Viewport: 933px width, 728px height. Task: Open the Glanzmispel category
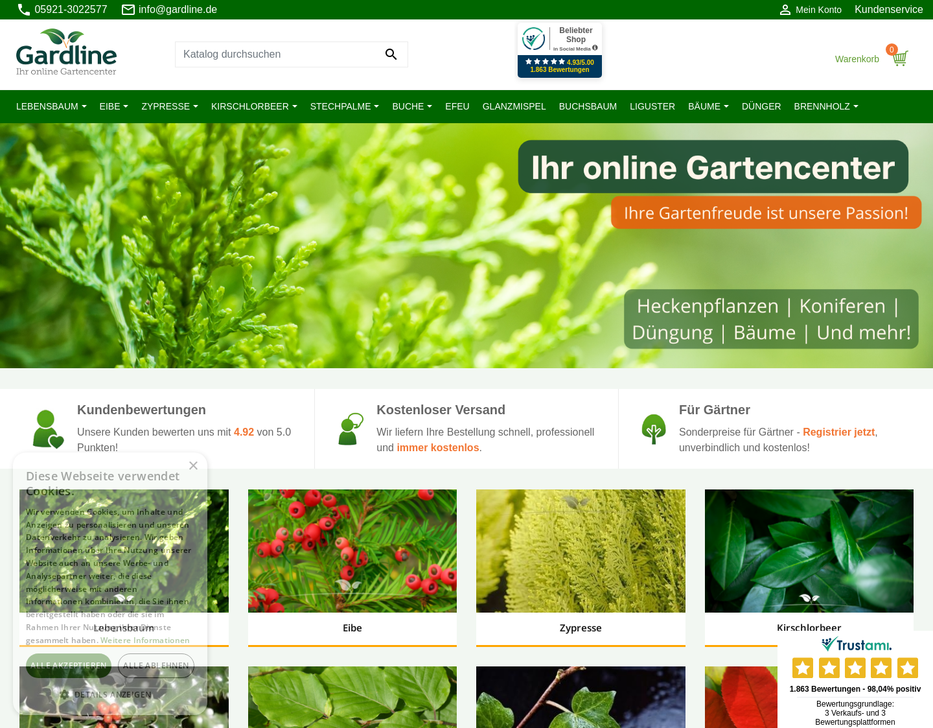click(x=514, y=106)
